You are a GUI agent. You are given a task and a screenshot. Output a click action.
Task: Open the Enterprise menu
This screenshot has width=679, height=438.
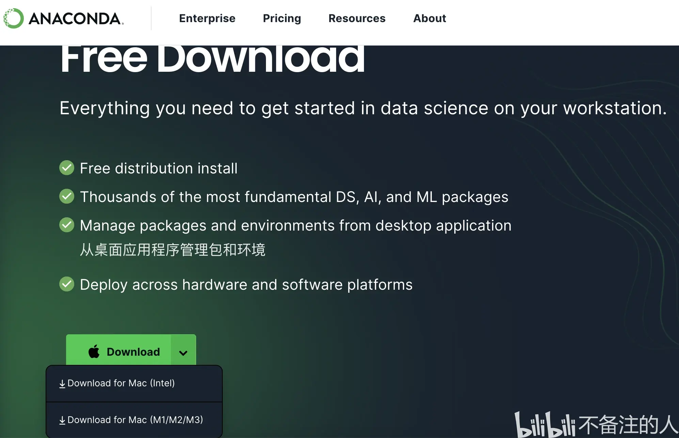point(207,18)
